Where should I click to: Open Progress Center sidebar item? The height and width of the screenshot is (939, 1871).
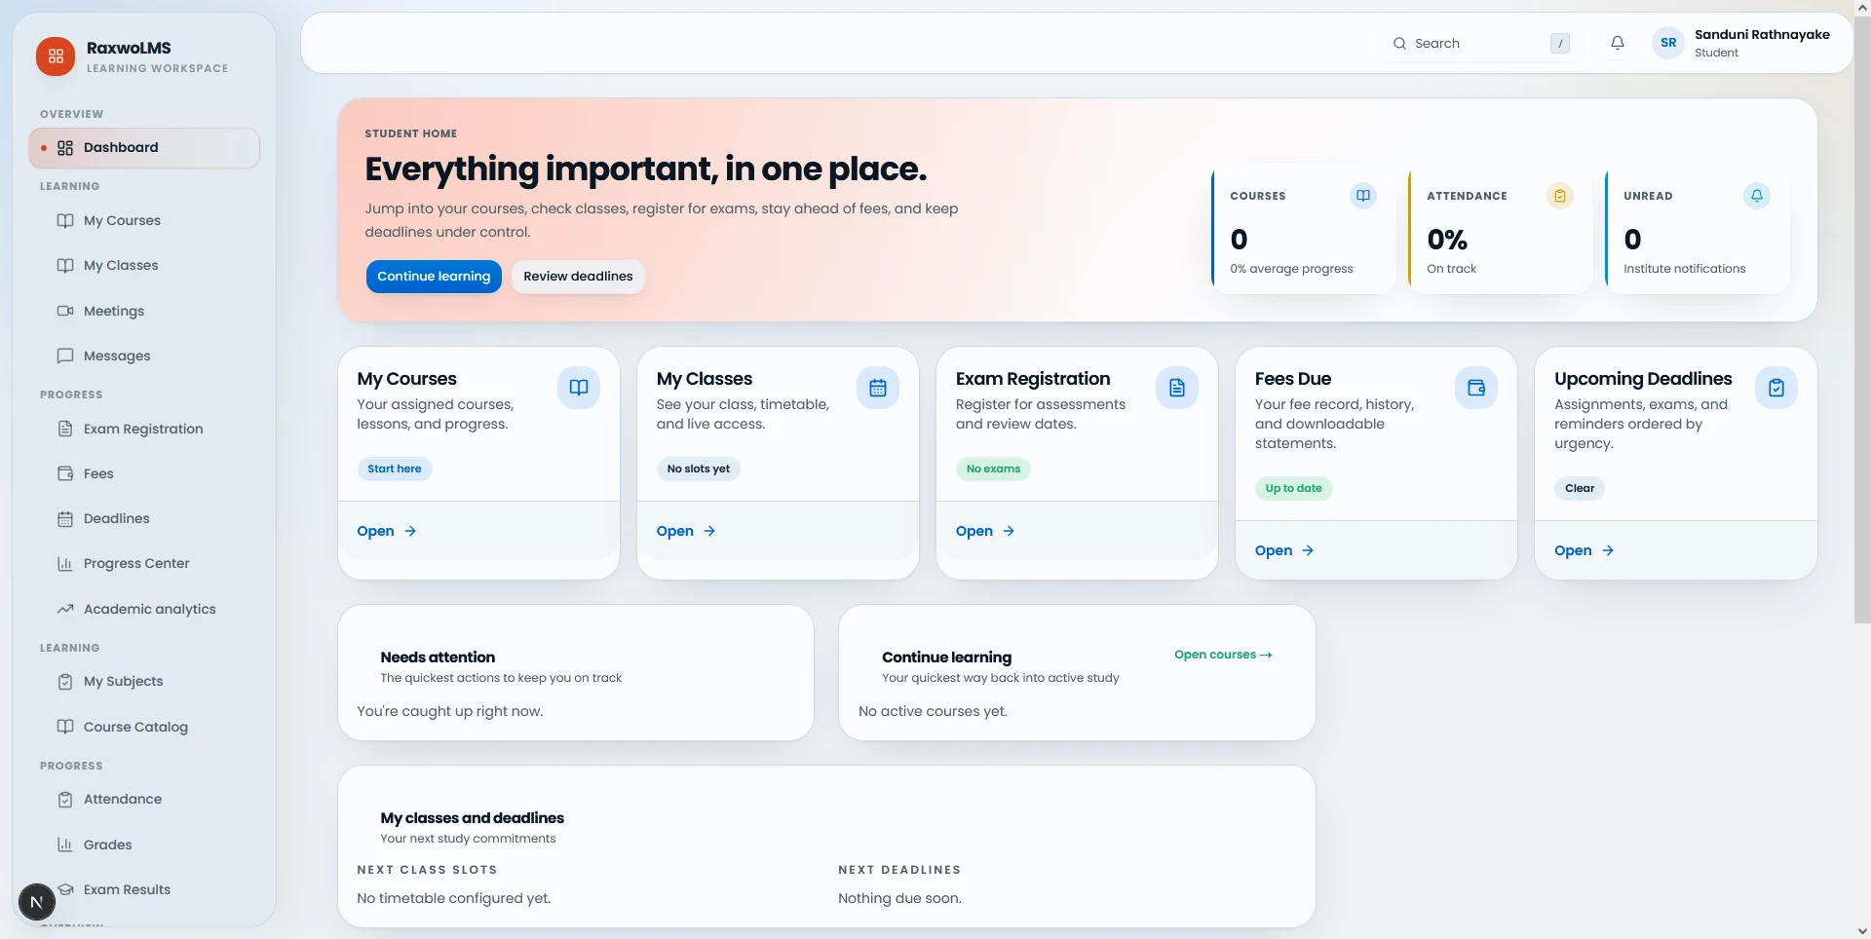click(x=144, y=564)
